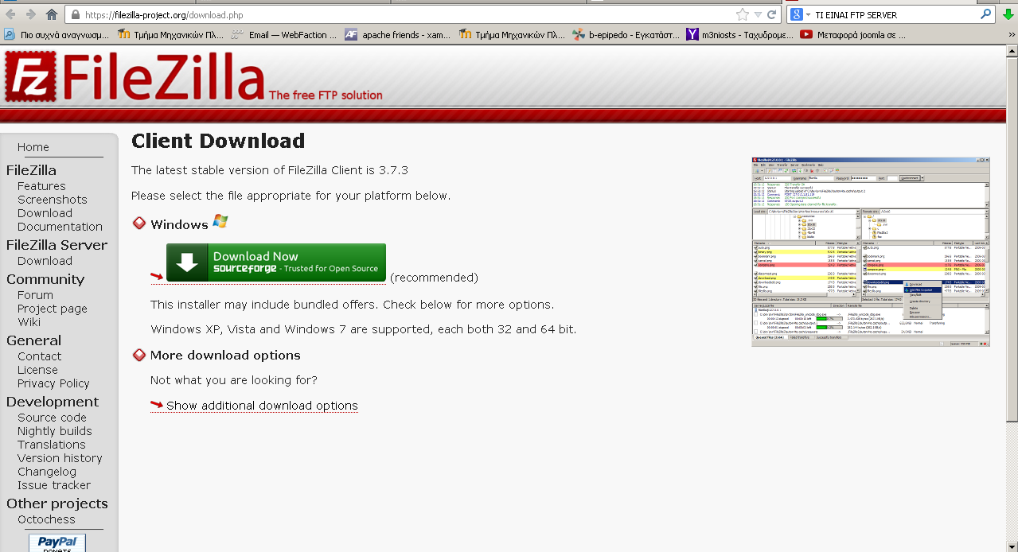Viewport: 1018px width, 552px height.
Task: Show more bookmarks with the chevron
Action: click(x=1010, y=34)
